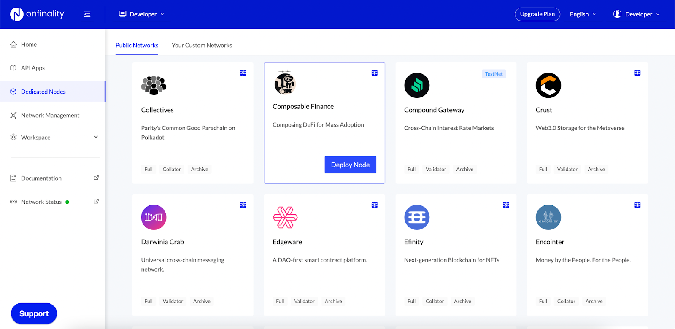Screen dimensions: 675x329
Task: Open Documentation external link icon
Action: [x=96, y=178]
